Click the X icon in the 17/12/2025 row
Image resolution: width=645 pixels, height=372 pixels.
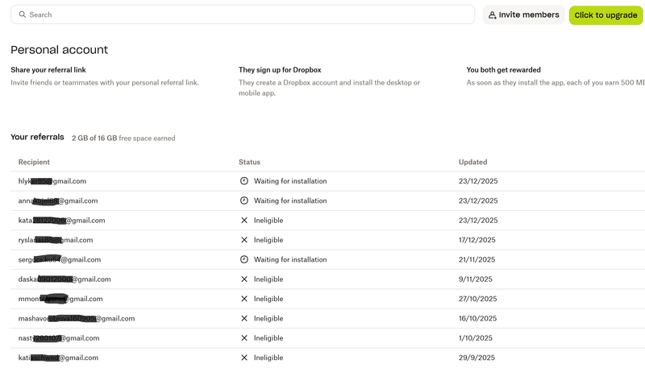pos(244,240)
